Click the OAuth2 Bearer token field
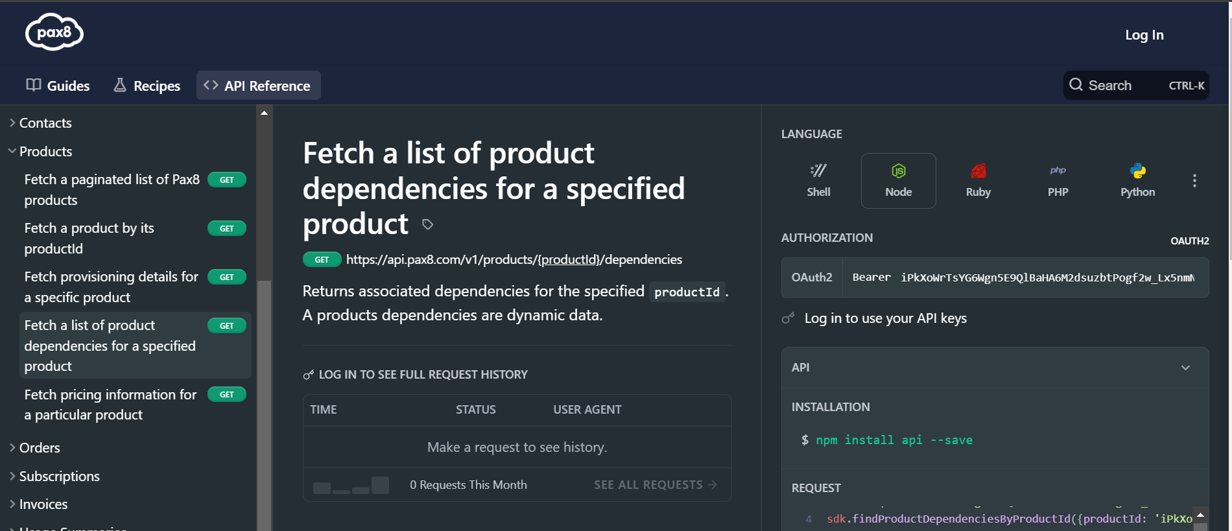 1025,277
